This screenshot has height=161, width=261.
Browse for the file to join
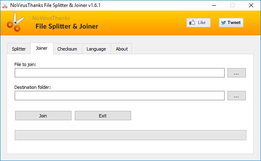click(236, 73)
